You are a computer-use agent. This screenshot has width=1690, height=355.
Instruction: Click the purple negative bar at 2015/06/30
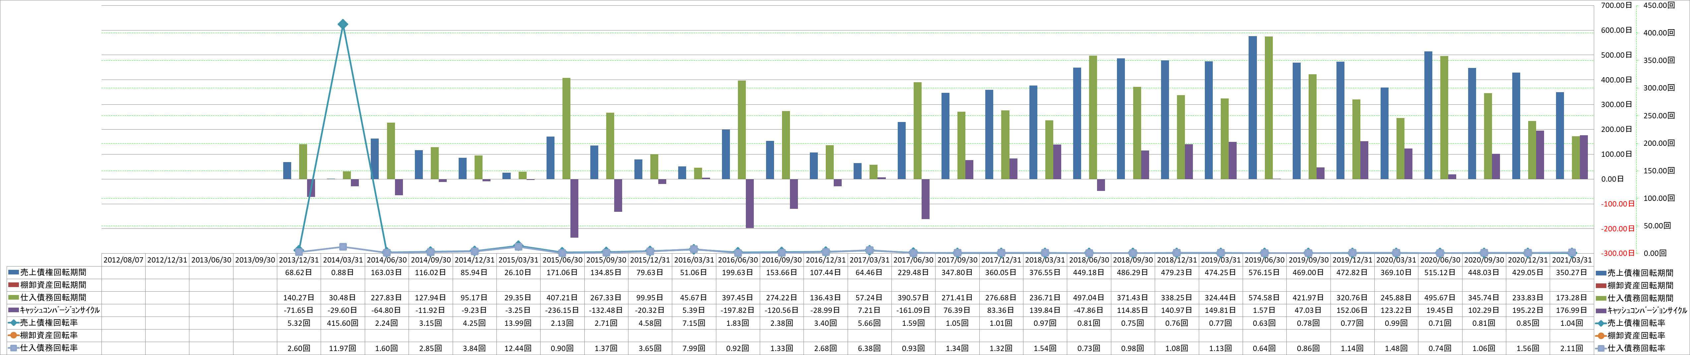(x=574, y=208)
